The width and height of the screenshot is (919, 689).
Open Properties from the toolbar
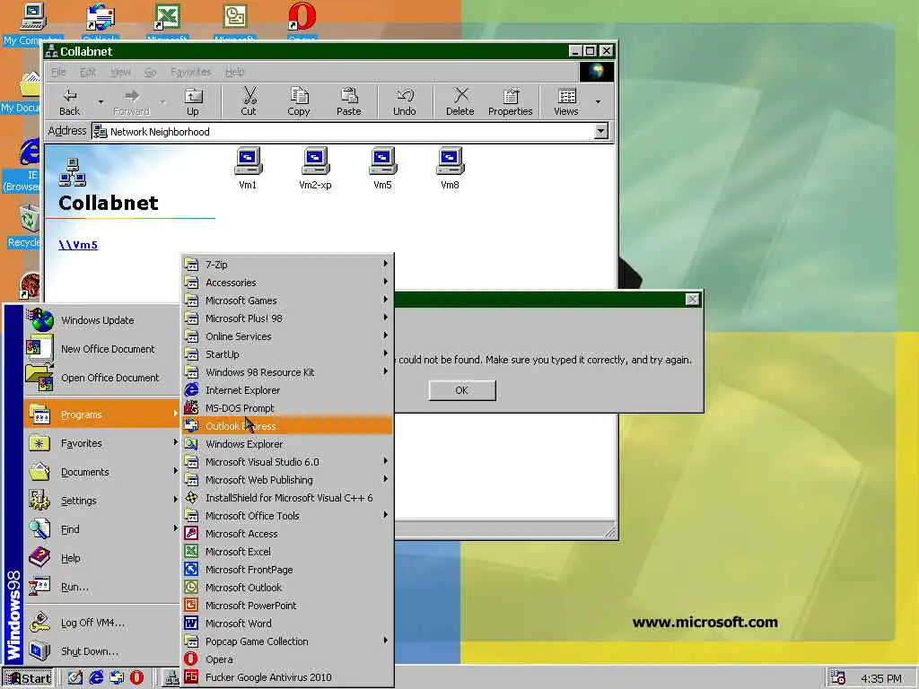(510, 101)
